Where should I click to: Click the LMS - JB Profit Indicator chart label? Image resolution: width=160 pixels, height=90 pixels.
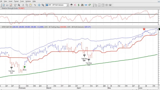[75, 27]
